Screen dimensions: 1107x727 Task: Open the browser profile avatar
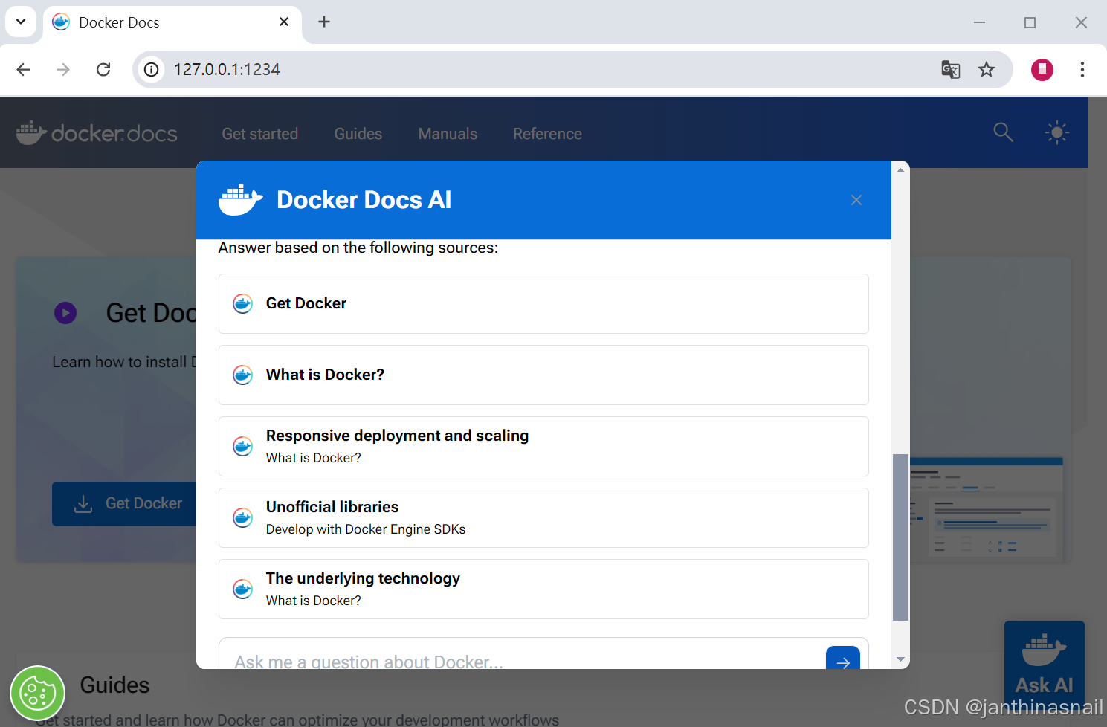(1042, 69)
